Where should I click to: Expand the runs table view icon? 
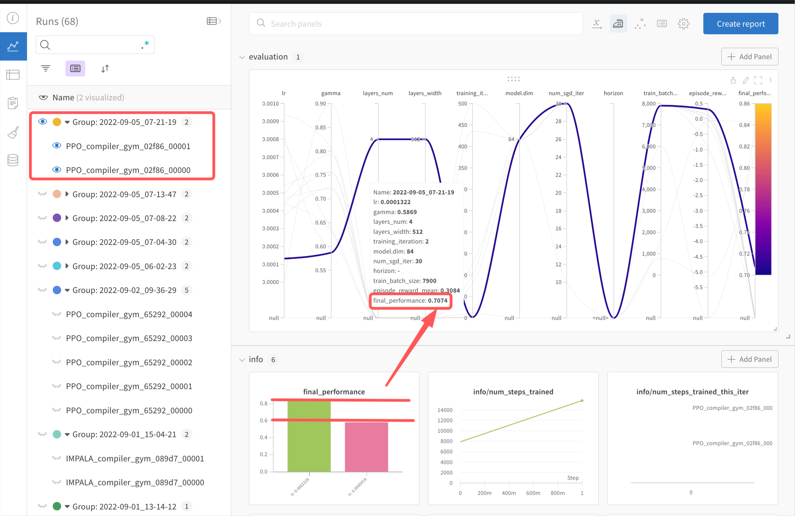[214, 21]
